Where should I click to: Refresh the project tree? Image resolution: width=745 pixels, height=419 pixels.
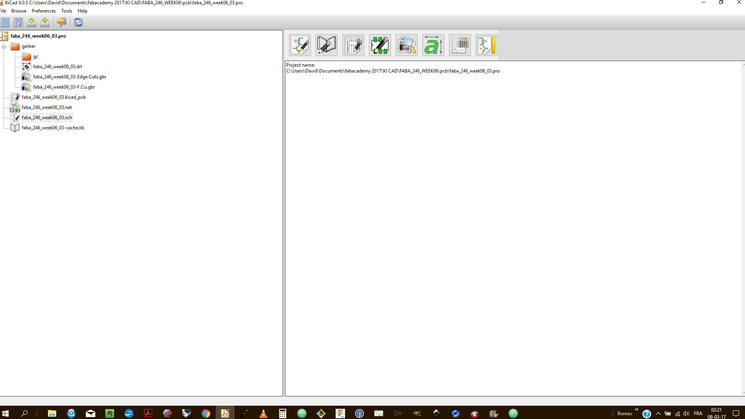tap(78, 22)
